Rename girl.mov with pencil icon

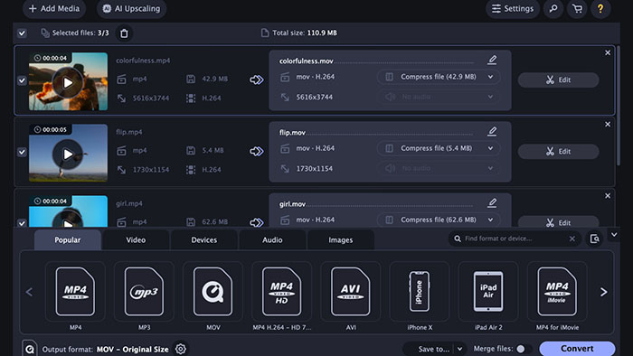coord(492,202)
